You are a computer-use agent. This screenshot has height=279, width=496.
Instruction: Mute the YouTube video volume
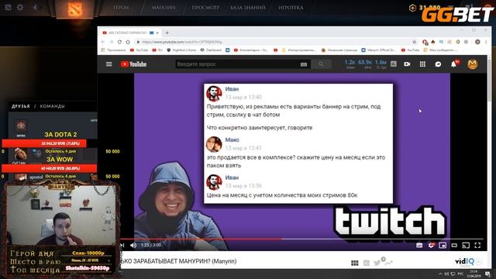(133, 245)
